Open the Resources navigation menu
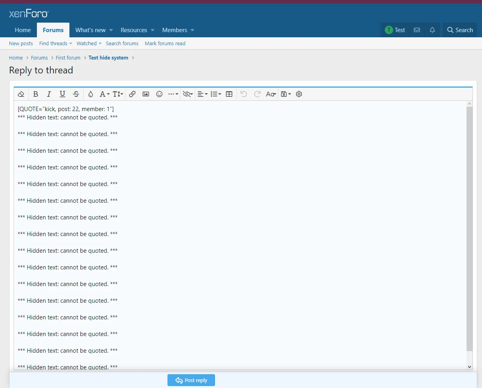 click(134, 30)
